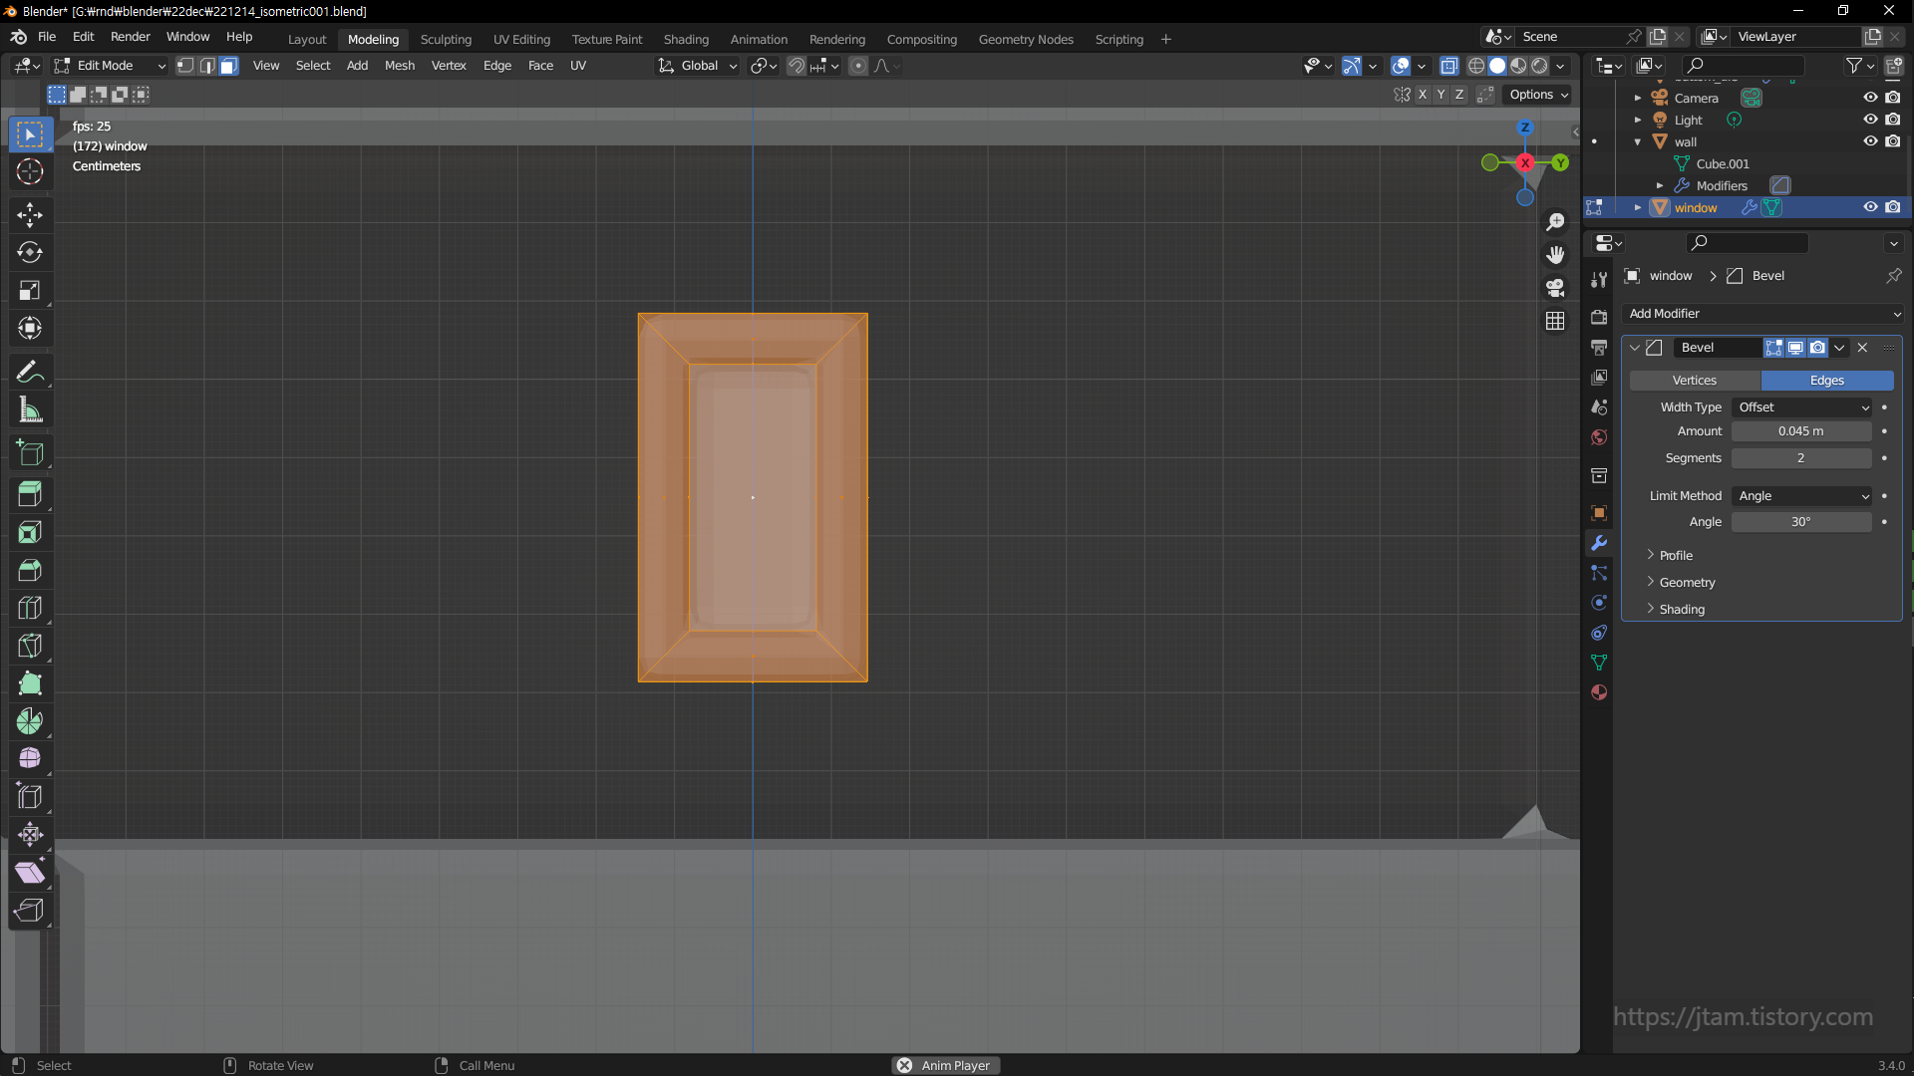Viewport: 1914px width, 1076px height.
Task: Select the Measure tool
Action: tap(30, 409)
